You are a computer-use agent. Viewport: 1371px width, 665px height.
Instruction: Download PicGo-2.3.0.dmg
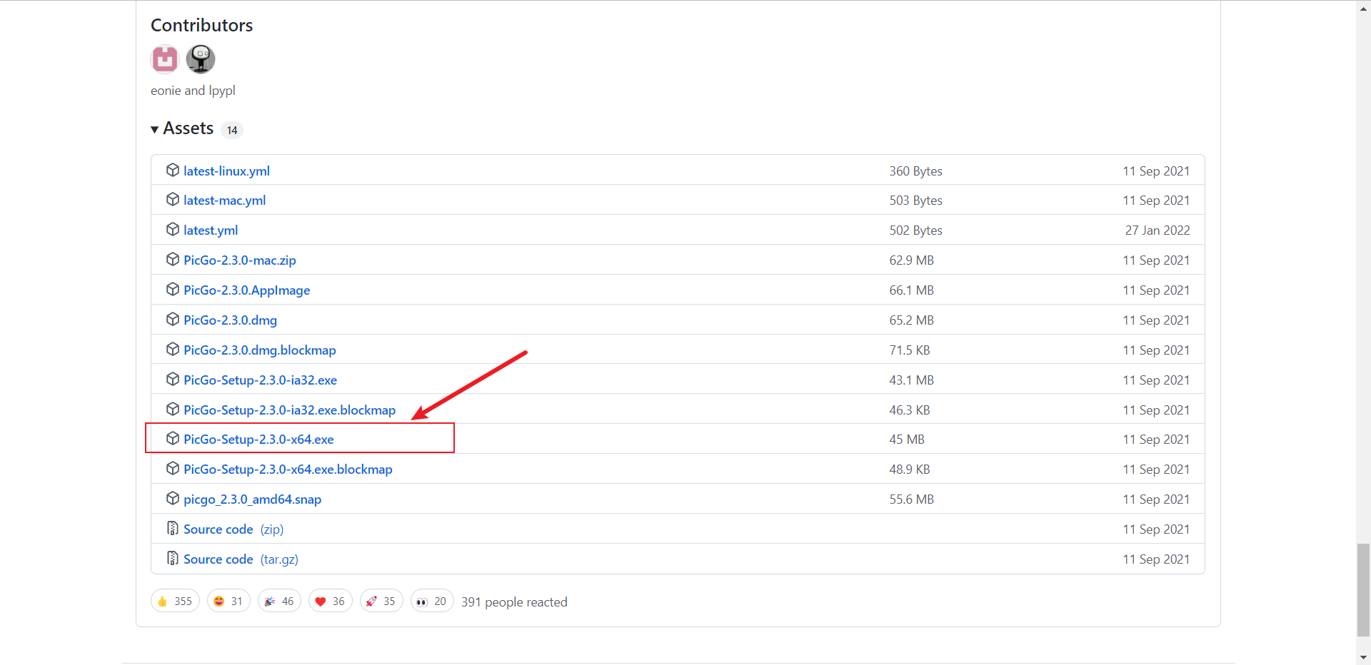click(x=230, y=320)
